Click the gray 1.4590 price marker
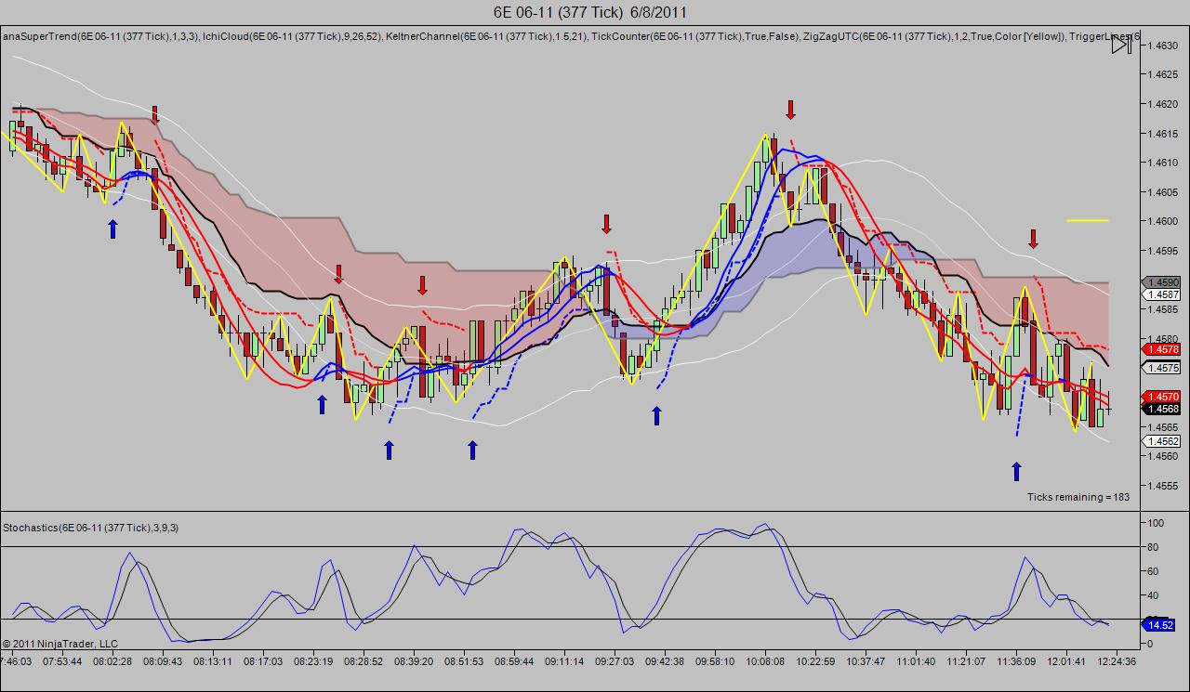Viewport: 1190px width, 692px height. tap(1162, 282)
